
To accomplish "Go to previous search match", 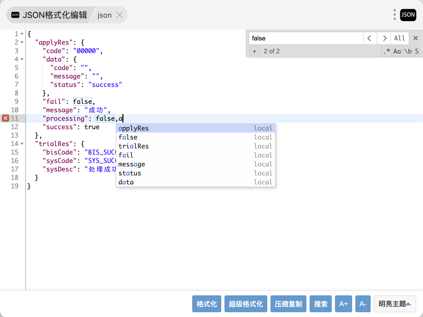I will [370, 38].
